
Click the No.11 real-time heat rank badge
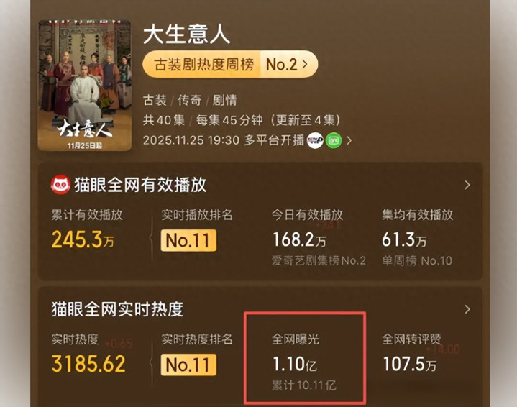point(188,365)
